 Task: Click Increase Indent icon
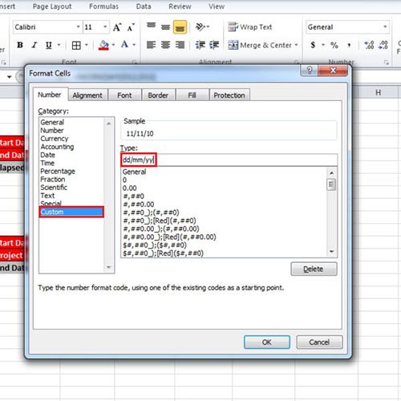[x=214, y=45]
